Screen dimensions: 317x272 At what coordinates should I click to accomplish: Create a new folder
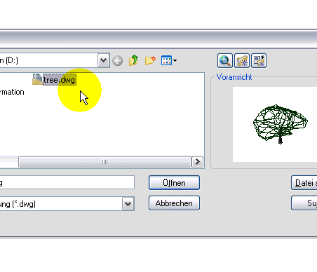point(150,60)
